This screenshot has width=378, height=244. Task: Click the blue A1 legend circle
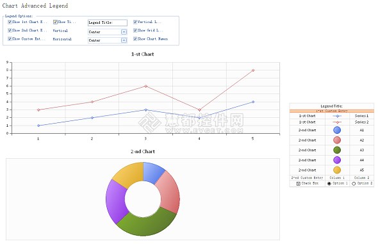click(x=337, y=130)
